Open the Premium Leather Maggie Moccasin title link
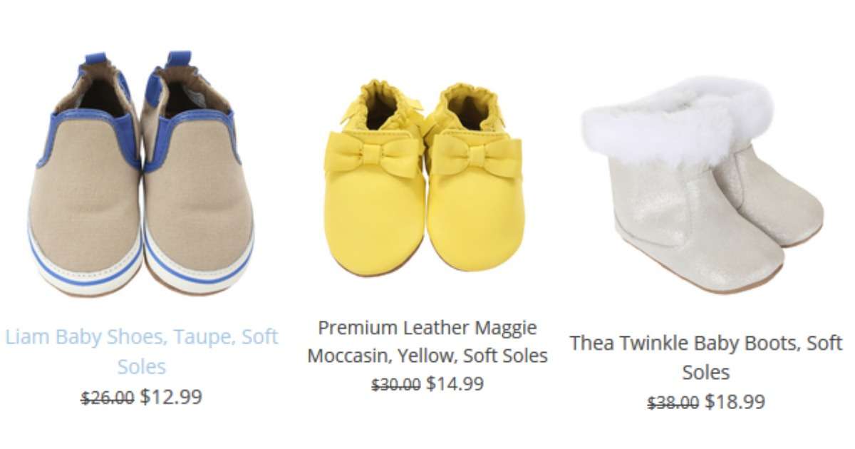855x449 pixels. click(427, 341)
